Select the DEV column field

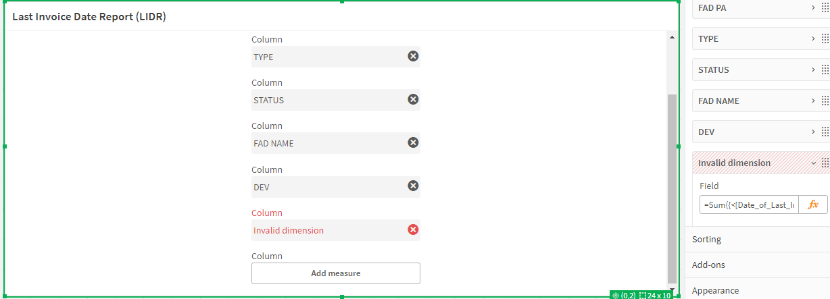[x=336, y=186]
